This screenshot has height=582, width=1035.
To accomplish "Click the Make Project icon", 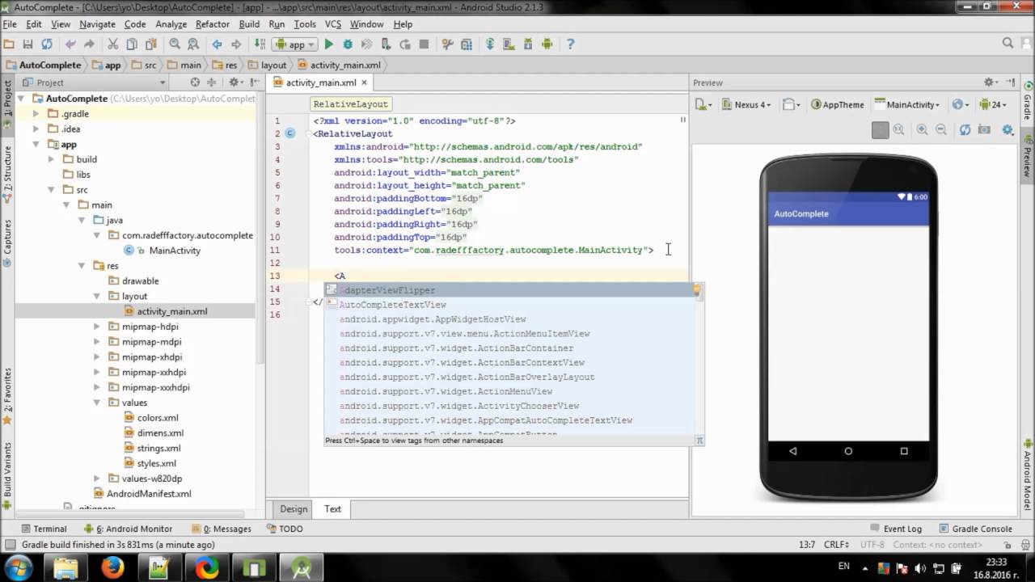I will pyautogui.click(x=260, y=44).
